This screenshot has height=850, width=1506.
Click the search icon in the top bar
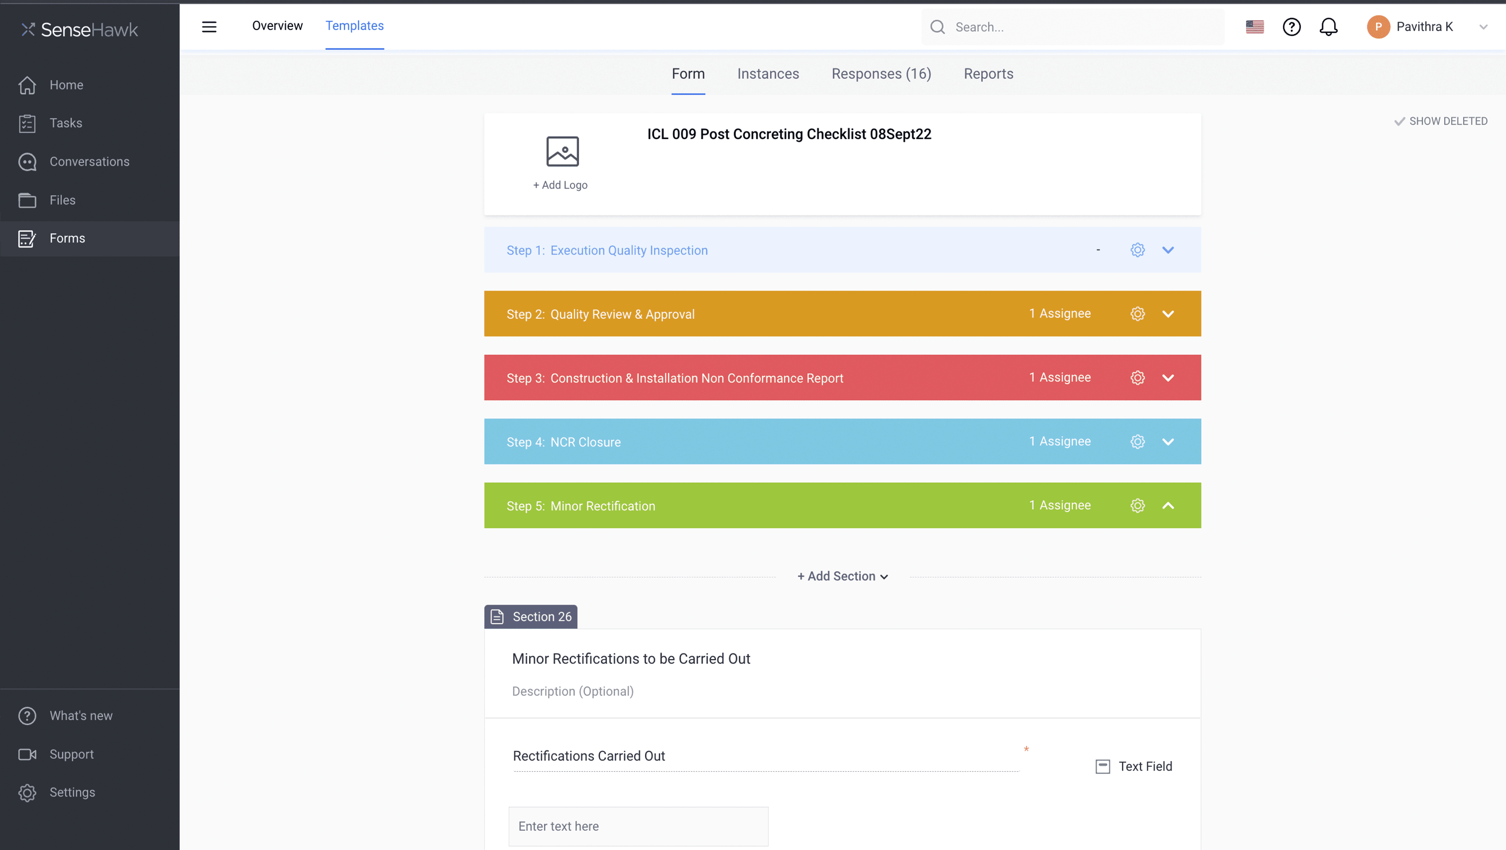tap(937, 27)
